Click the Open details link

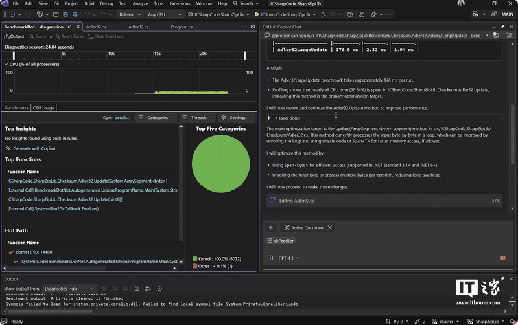point(116,118)
